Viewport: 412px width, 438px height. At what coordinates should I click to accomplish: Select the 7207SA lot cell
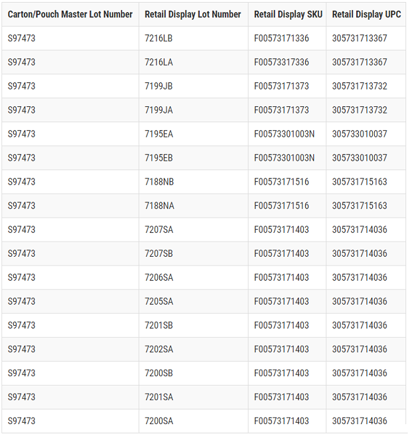pyautogui.click(x=159, y=230)
